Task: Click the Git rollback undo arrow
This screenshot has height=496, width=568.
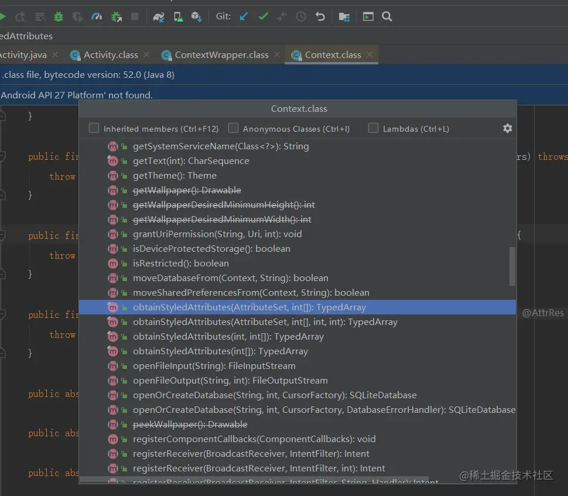Action: click(320, 17)
